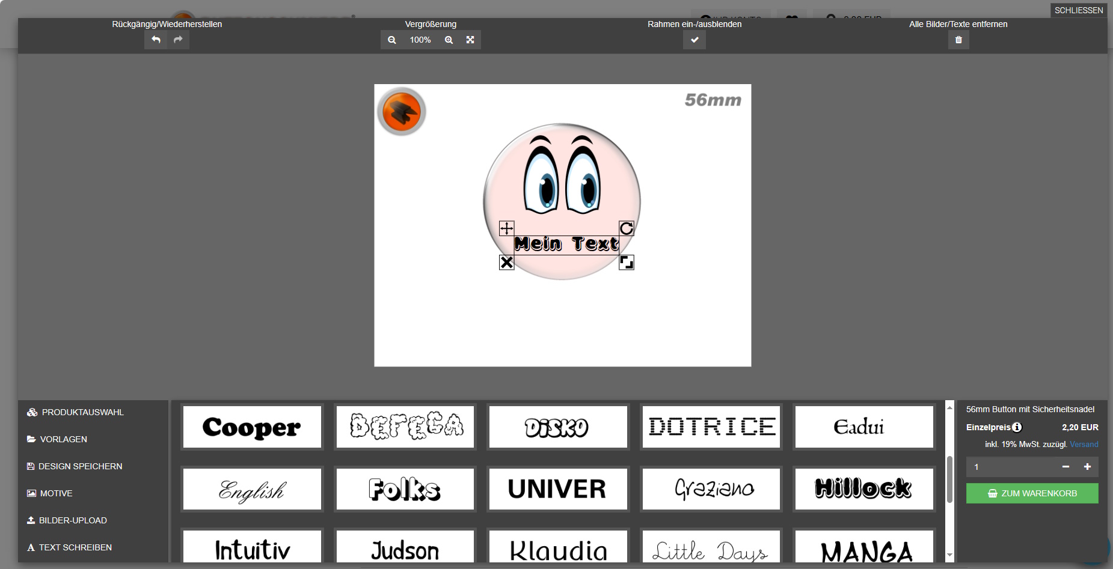Viewport: 1113px width, 569px height.
Task: Undo the last action with the back arrow
Action: pyautogui.click(x=156, y=40)
